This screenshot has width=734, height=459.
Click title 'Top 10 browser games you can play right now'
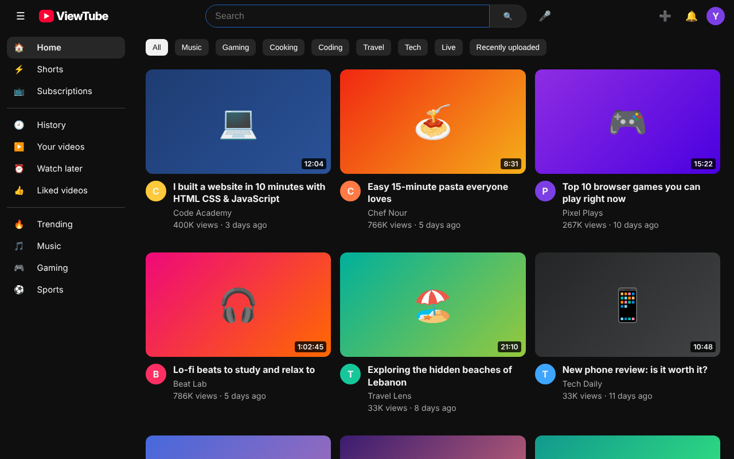click(x=631, y=193)
